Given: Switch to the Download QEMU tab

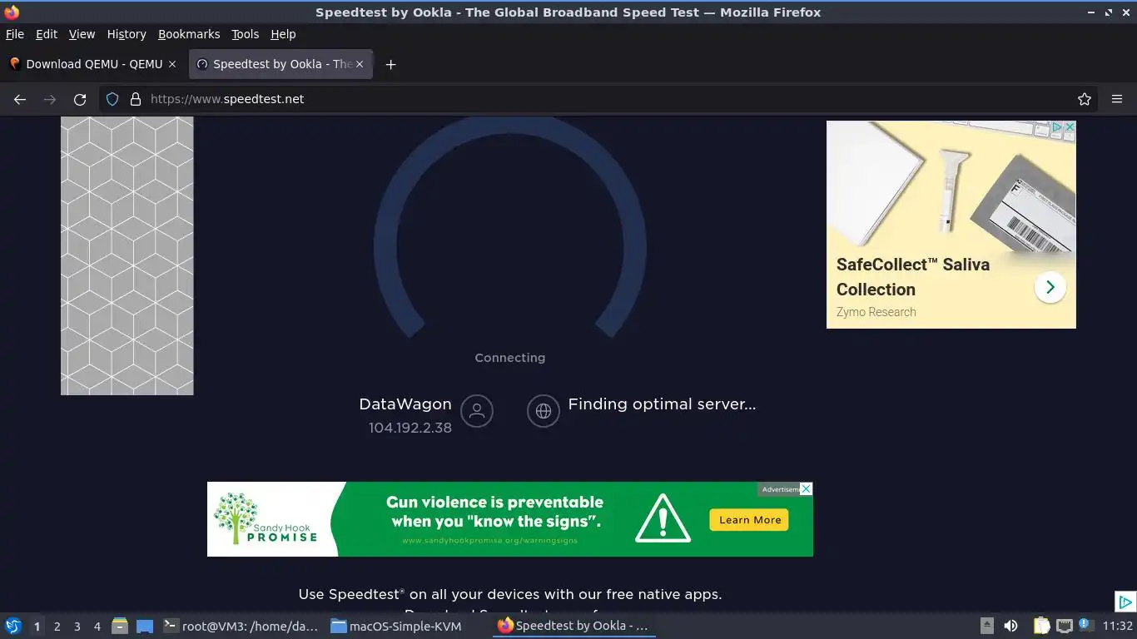Looking at the screenshot, I should (93, 64).
